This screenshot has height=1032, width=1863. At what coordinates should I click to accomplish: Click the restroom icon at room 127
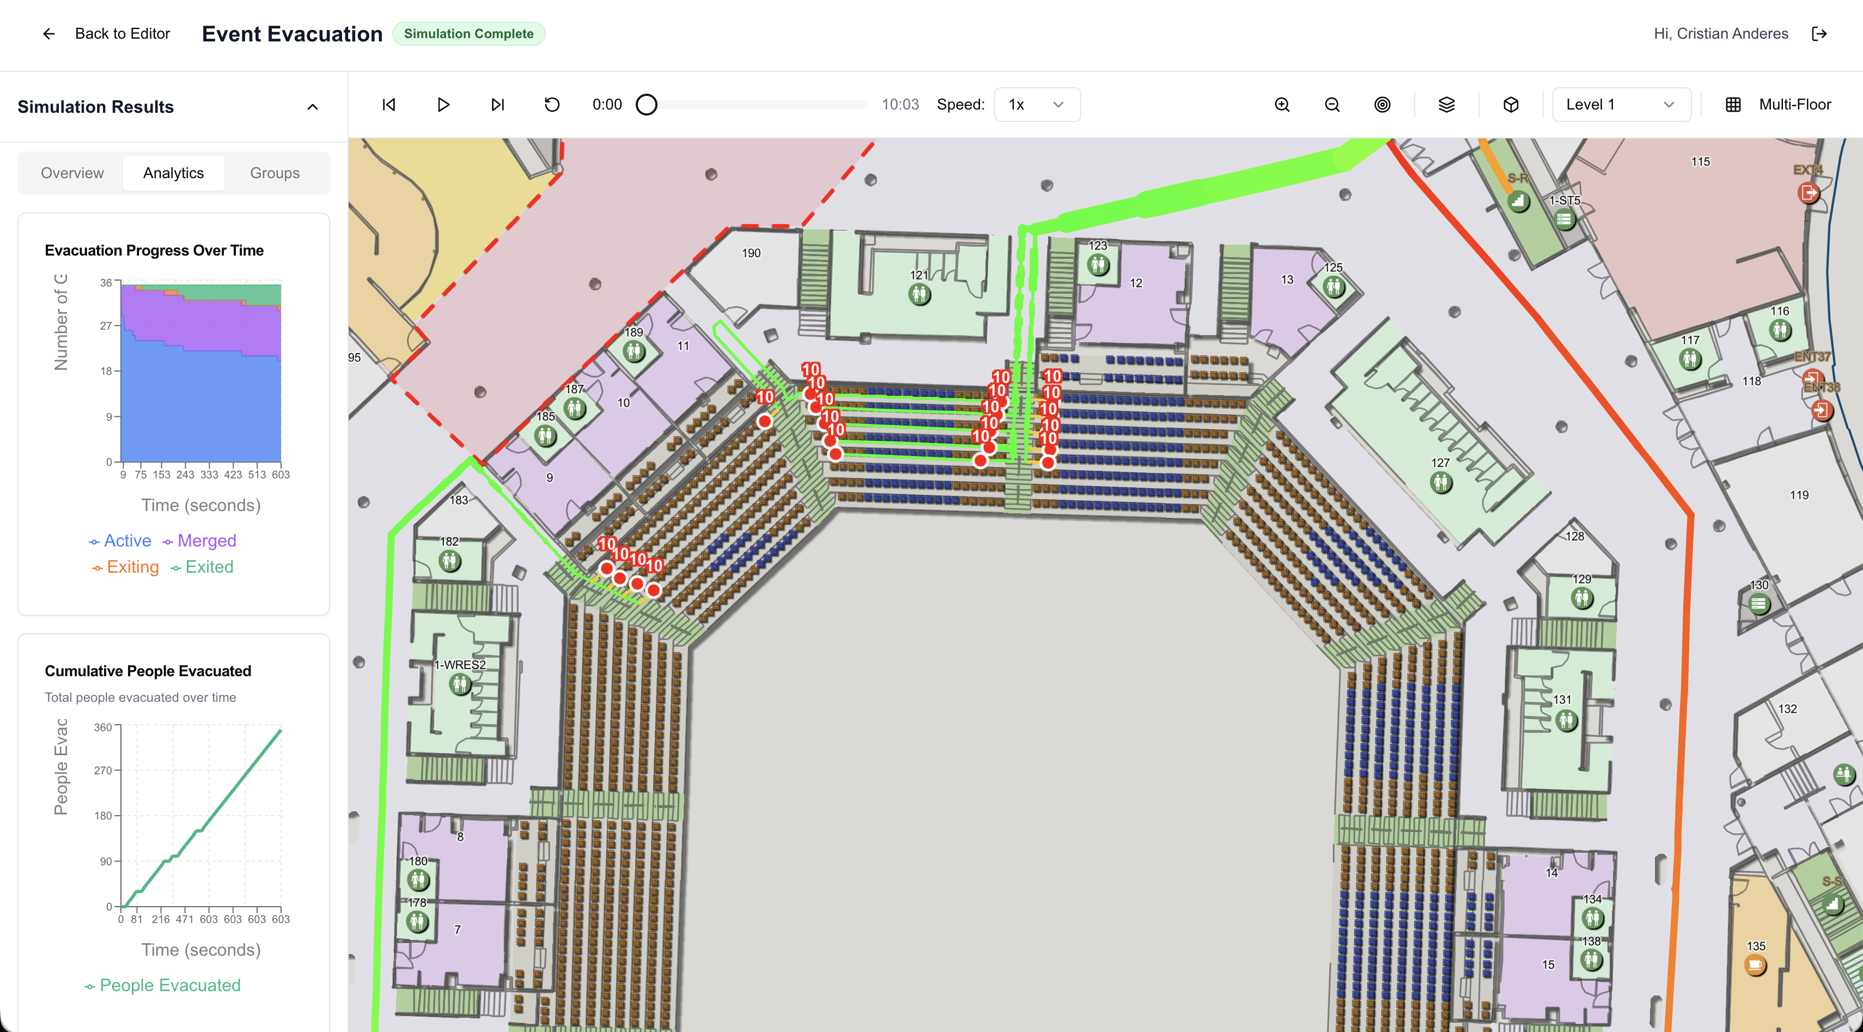point(1441,482)
